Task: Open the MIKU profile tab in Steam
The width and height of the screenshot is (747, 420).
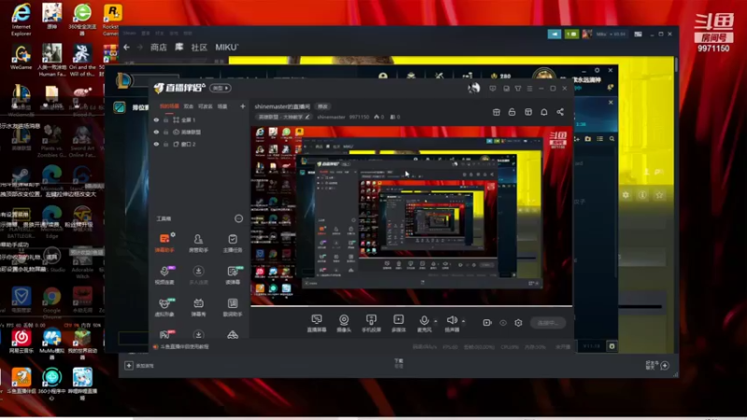Action: (227, 48)
